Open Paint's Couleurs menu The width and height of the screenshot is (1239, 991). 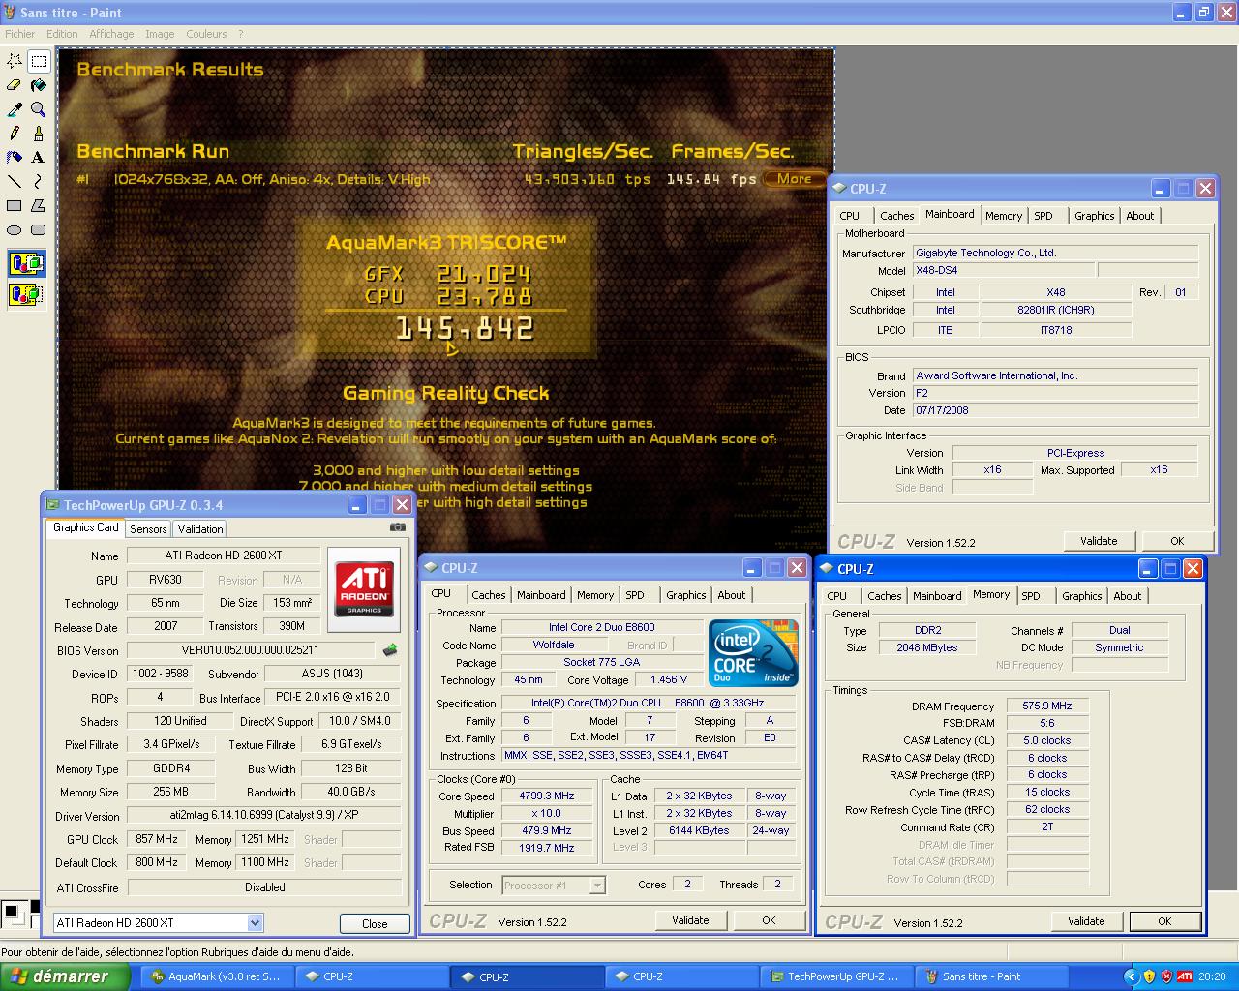coord(206,34)
